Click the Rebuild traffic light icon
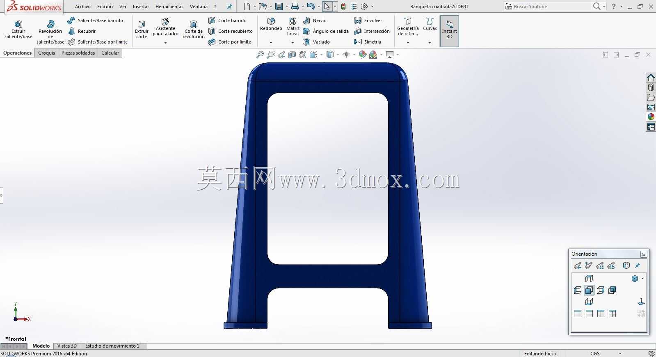Image resolution: width=656 pixels, height=357 pixels. [x=343, y=7]
